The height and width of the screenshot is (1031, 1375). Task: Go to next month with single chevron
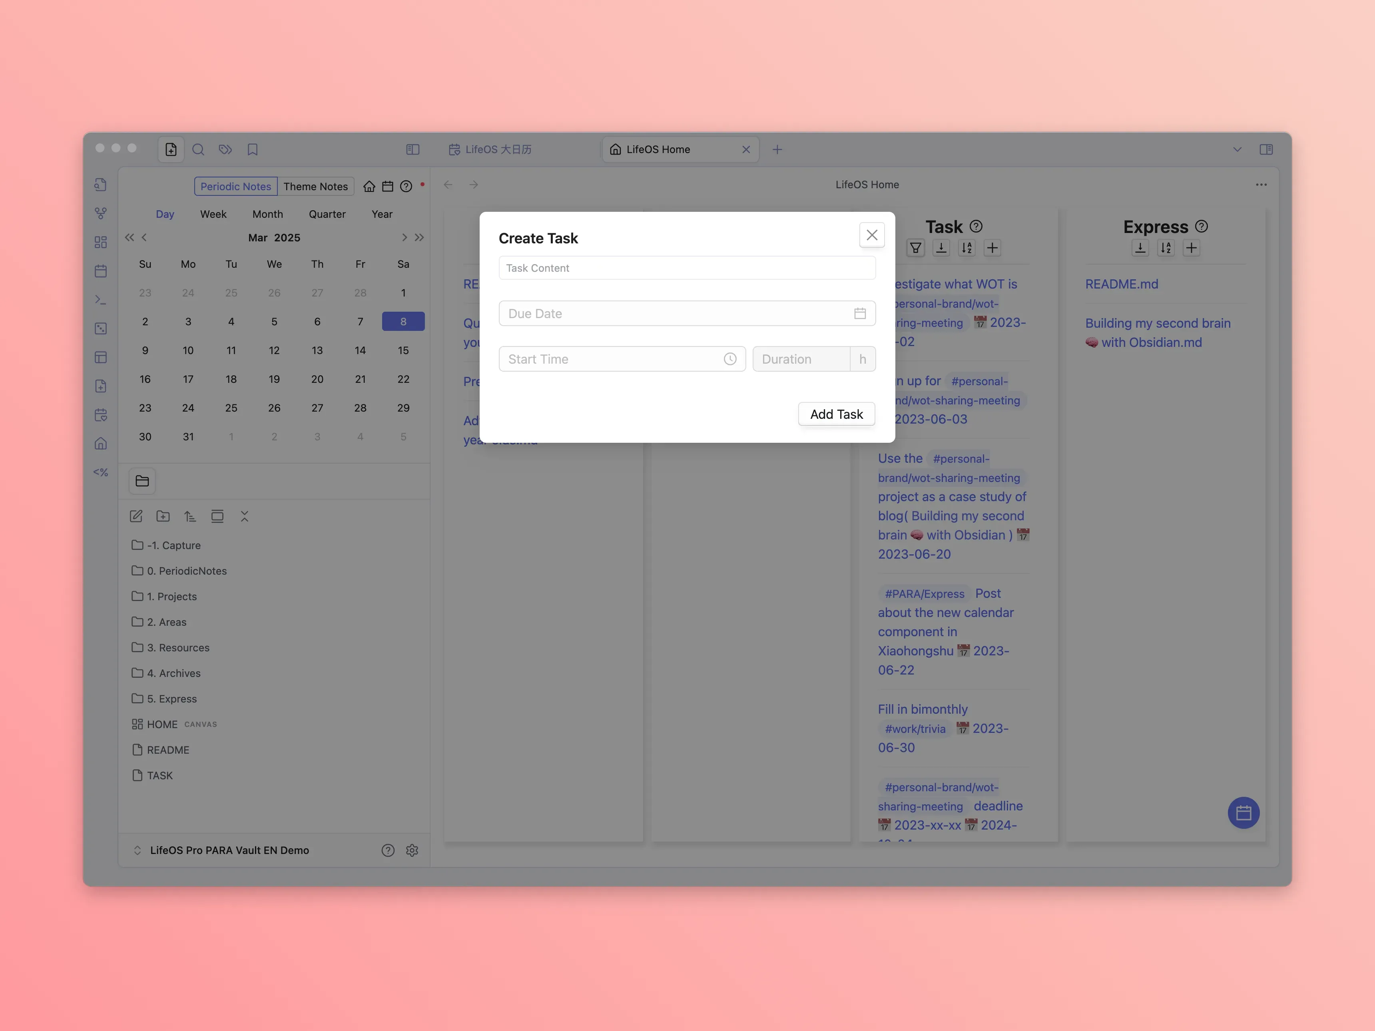(404, 237)
